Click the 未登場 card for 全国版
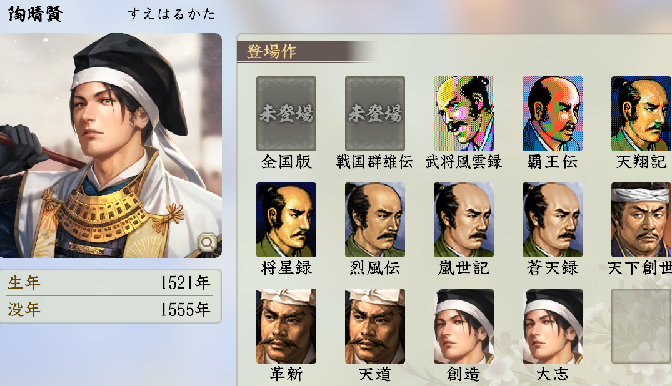The width and height of the screenshot is (672, 386). click(x=286, y=114)
